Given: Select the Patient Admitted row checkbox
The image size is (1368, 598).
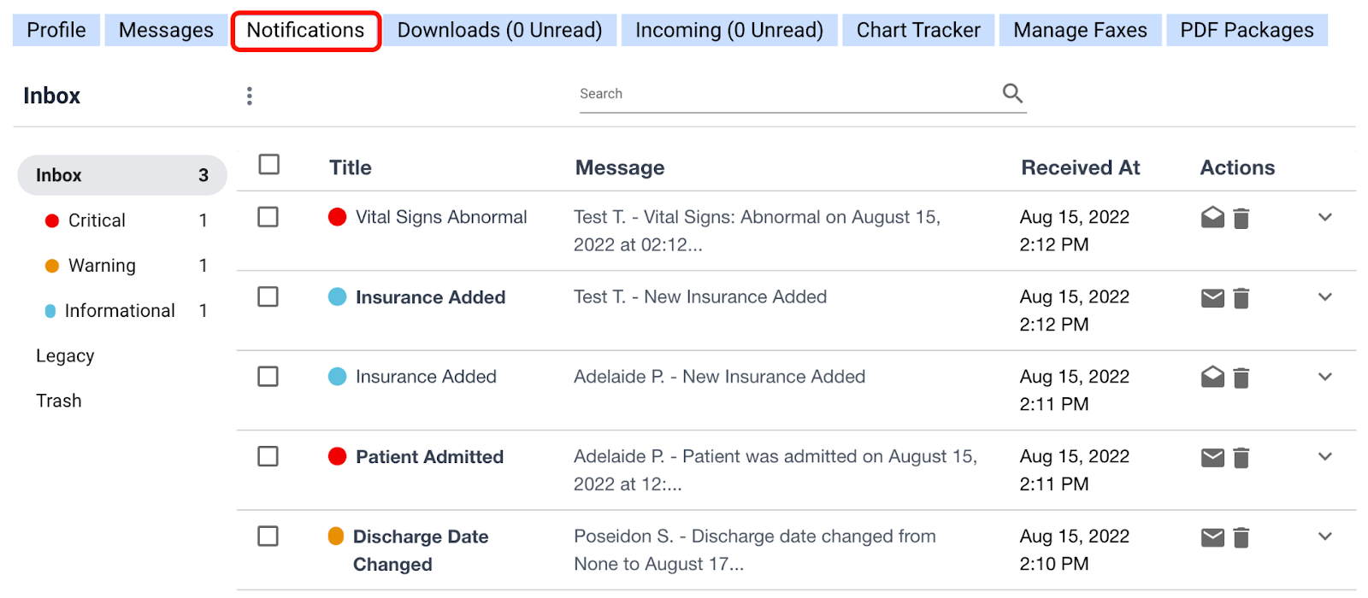Looking at the screenshot, I should coord(268,456).
